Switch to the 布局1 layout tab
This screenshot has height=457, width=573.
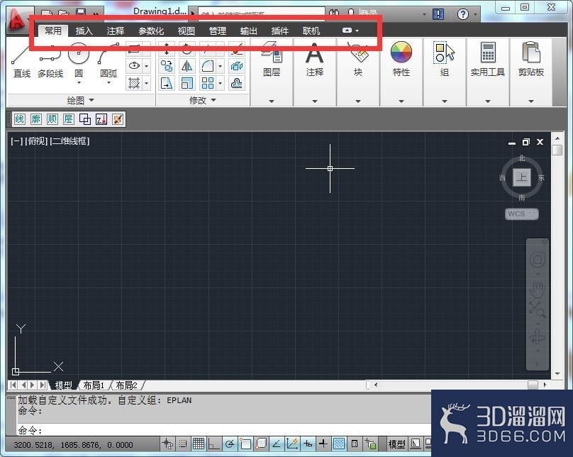(94, 385)
